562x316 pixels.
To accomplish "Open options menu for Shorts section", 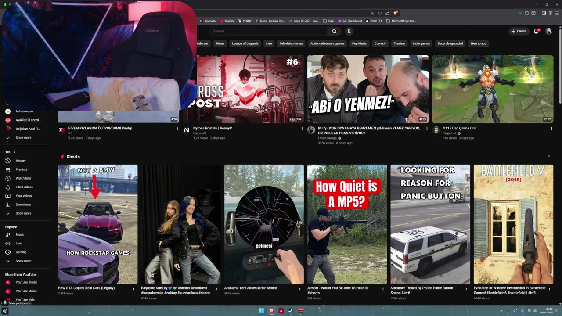I will pyautogui.click(x=549, y=157).
